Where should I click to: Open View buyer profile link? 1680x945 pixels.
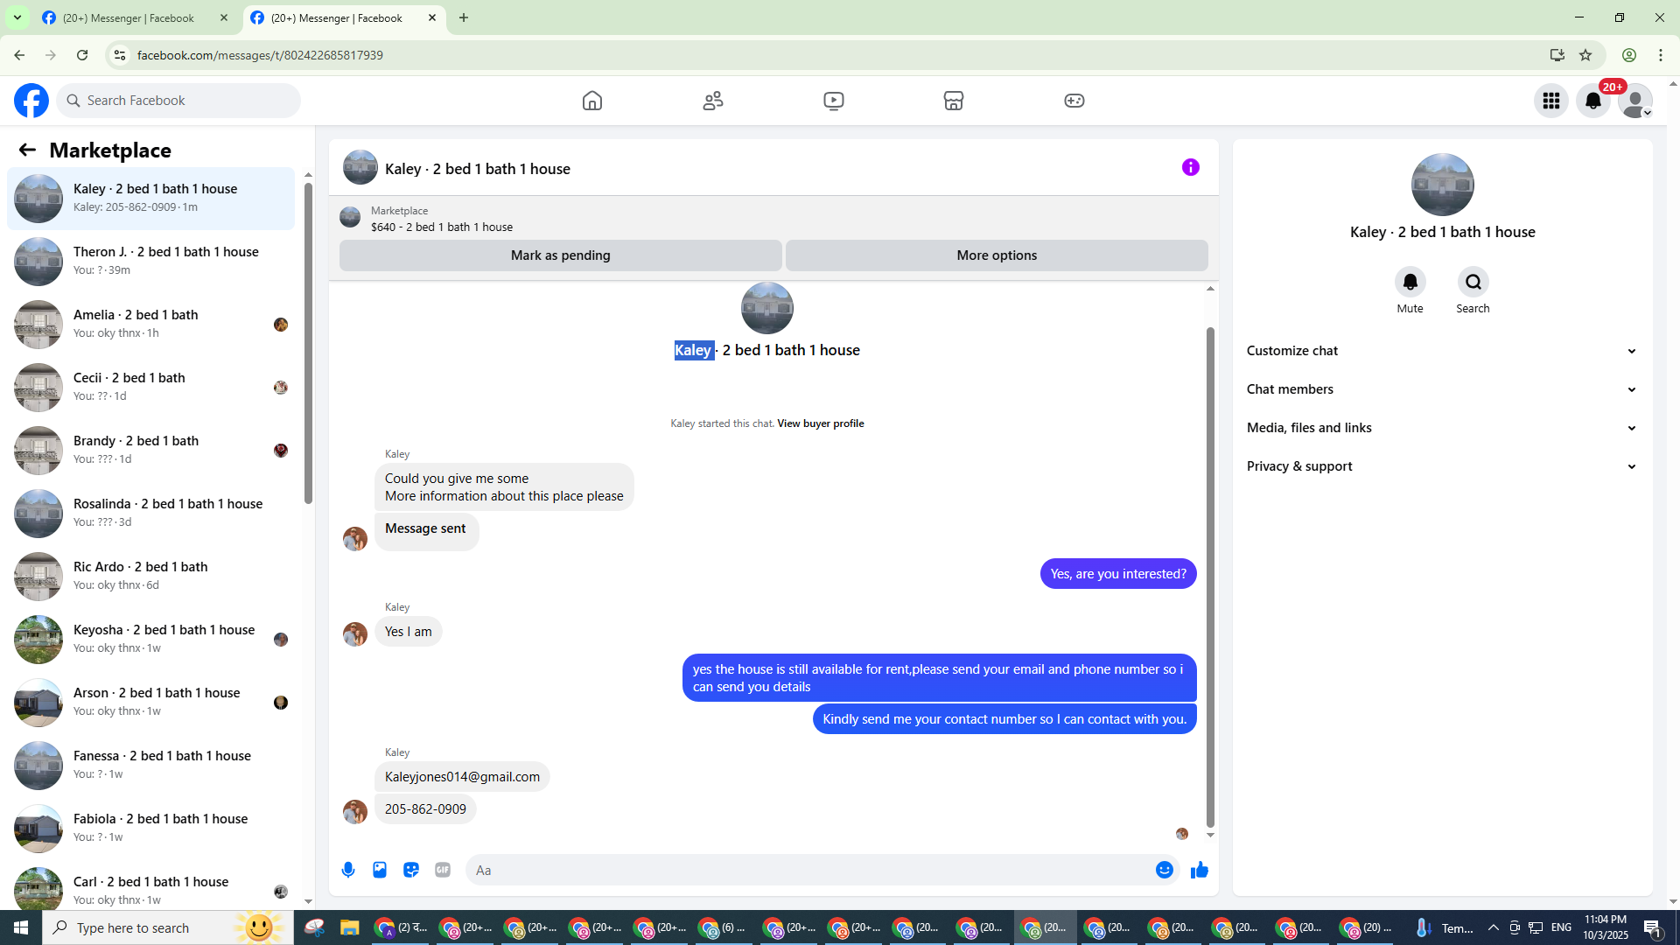821,423
